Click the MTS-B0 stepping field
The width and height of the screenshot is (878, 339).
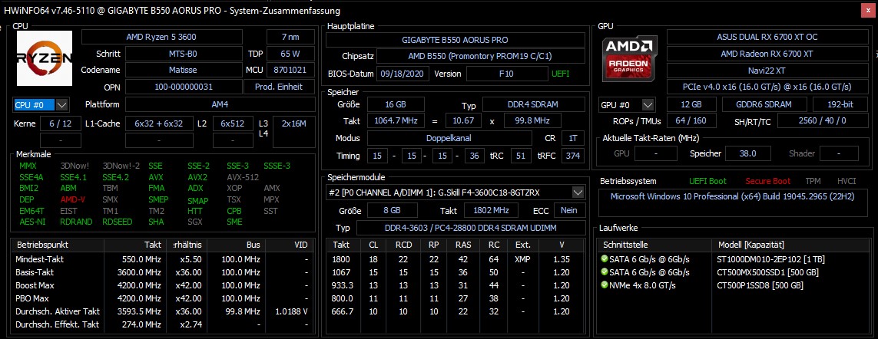(x=183, y=54)
